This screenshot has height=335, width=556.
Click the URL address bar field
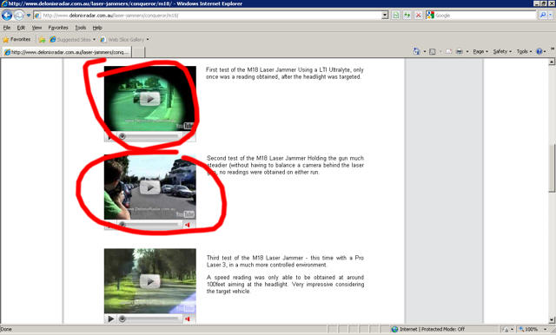208,16
